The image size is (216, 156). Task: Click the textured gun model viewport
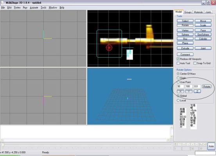point(130,39)
